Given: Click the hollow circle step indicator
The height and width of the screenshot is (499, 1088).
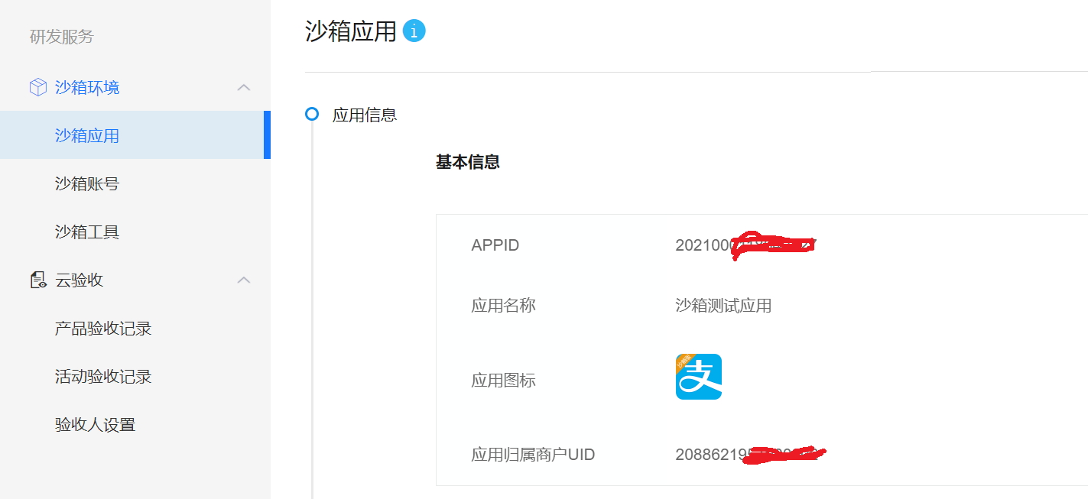Looking at the screenshot, I should coord(312,114).
